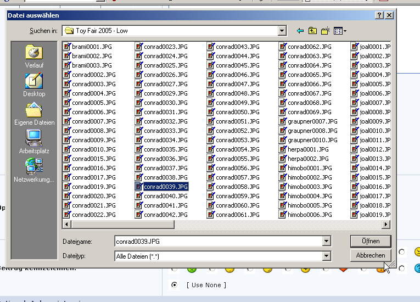
Task: Click the Abbrechen button
Action: click(x=371, y=255)
